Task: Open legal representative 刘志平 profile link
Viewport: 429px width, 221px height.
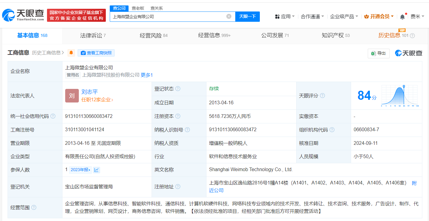Action: (90, 92)
